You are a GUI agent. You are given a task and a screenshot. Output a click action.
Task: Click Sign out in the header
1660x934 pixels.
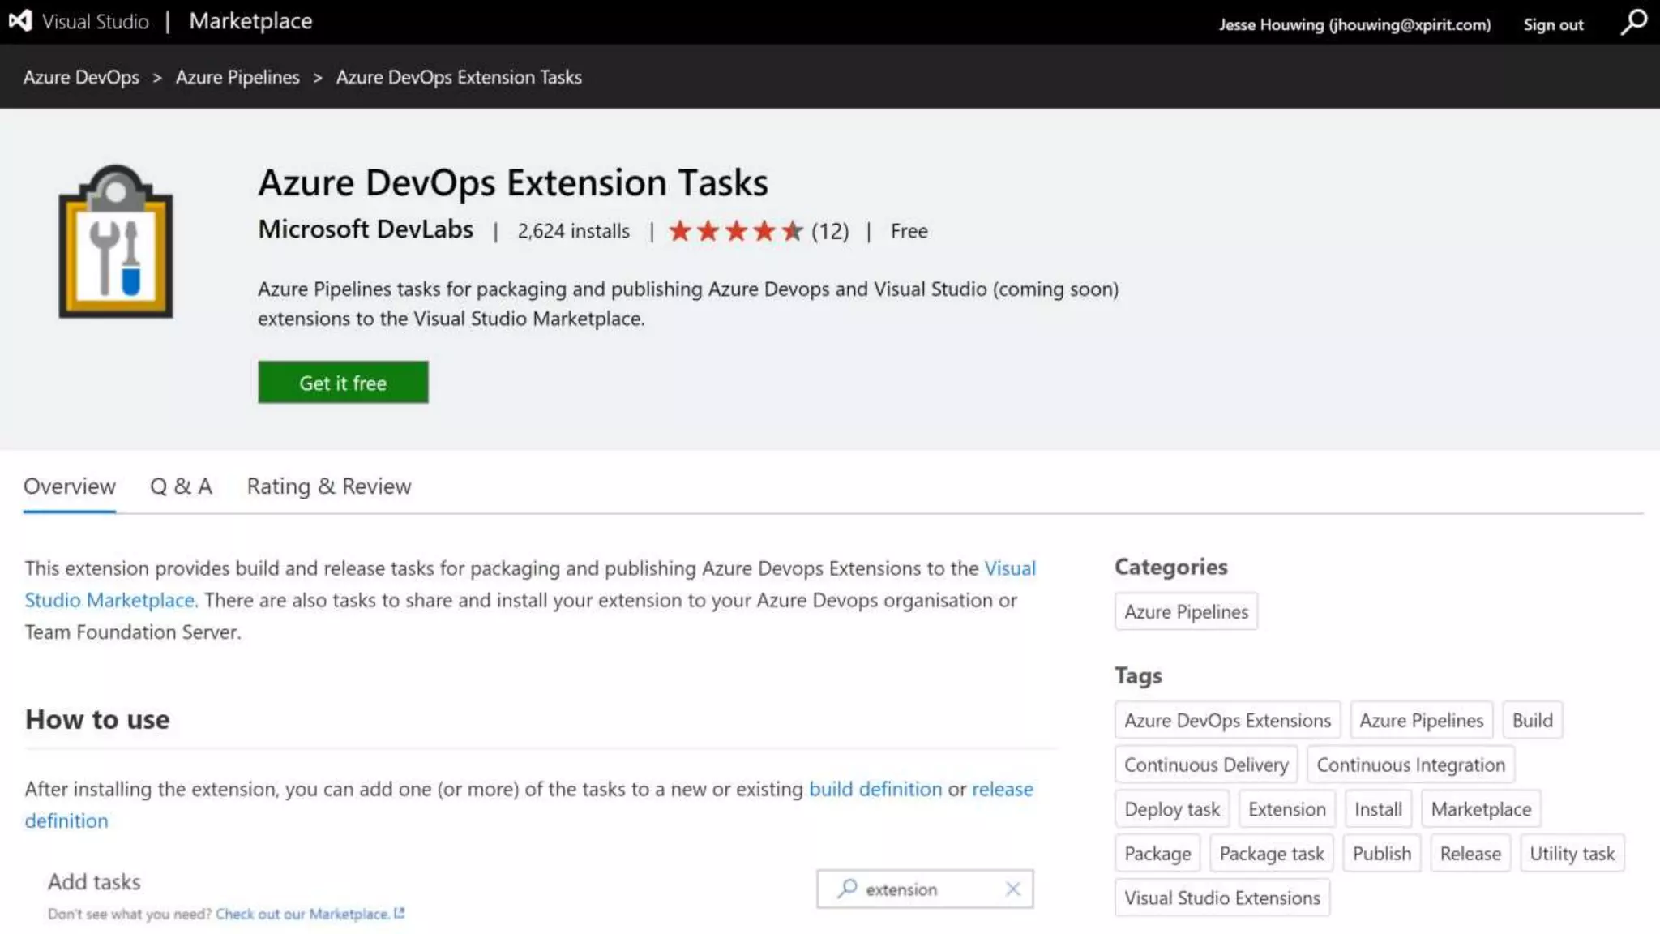tap(1552, 24)
